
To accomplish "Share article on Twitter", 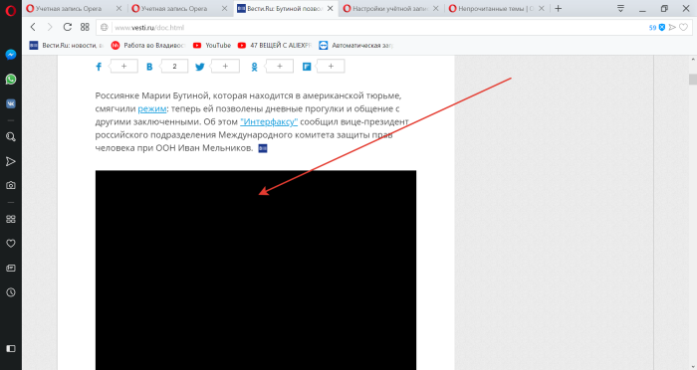I will tap(200, 67).
